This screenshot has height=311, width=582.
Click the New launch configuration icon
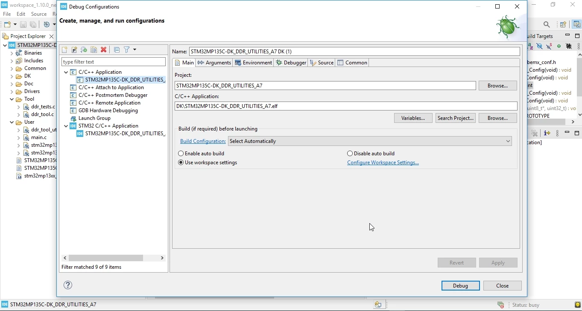tap(64, 50)
